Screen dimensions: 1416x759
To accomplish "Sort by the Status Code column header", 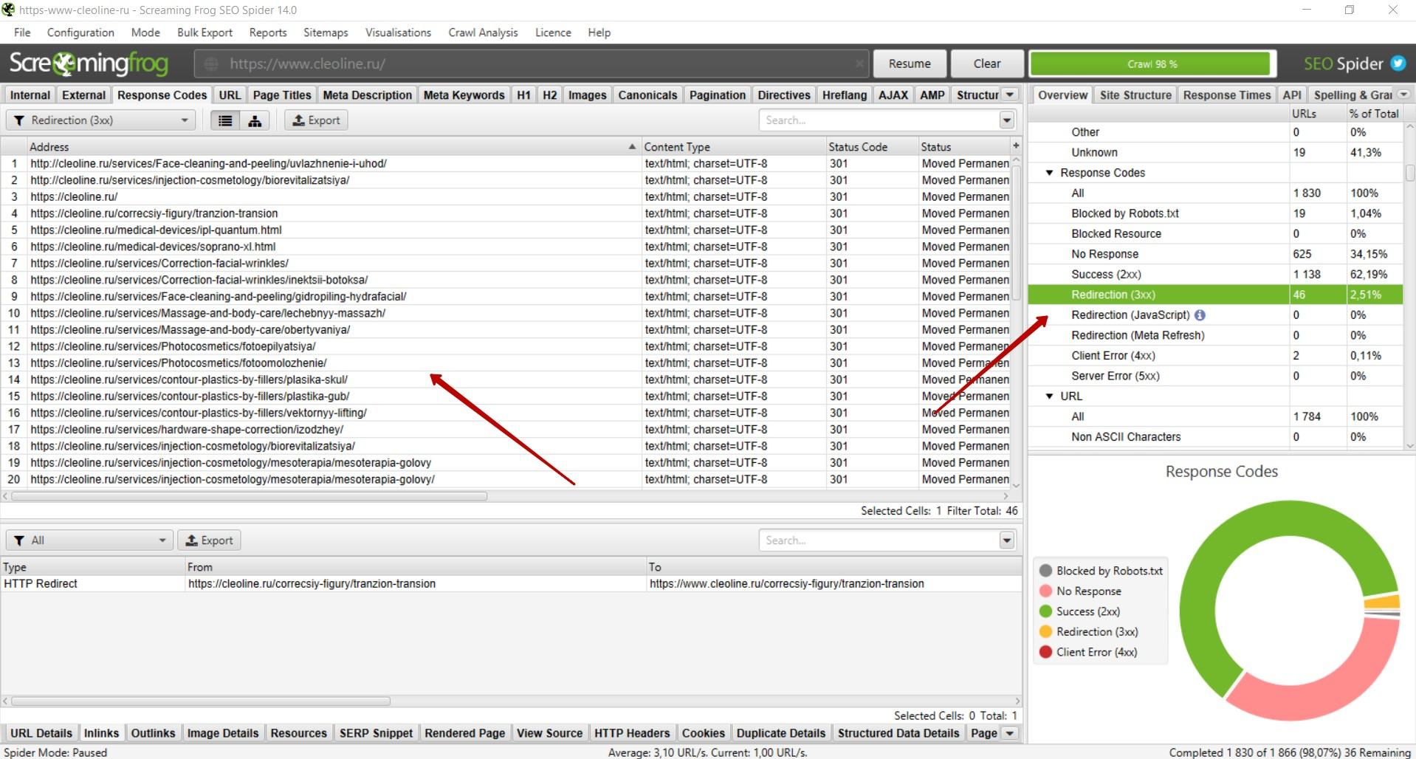I will (871, 147).
